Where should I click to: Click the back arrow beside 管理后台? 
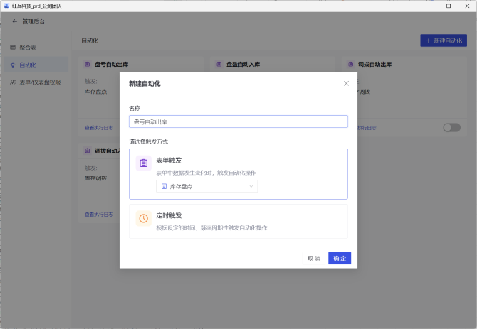pos(14,21)
